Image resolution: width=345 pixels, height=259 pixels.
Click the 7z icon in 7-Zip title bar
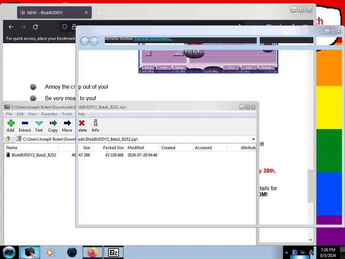(7, 107)
